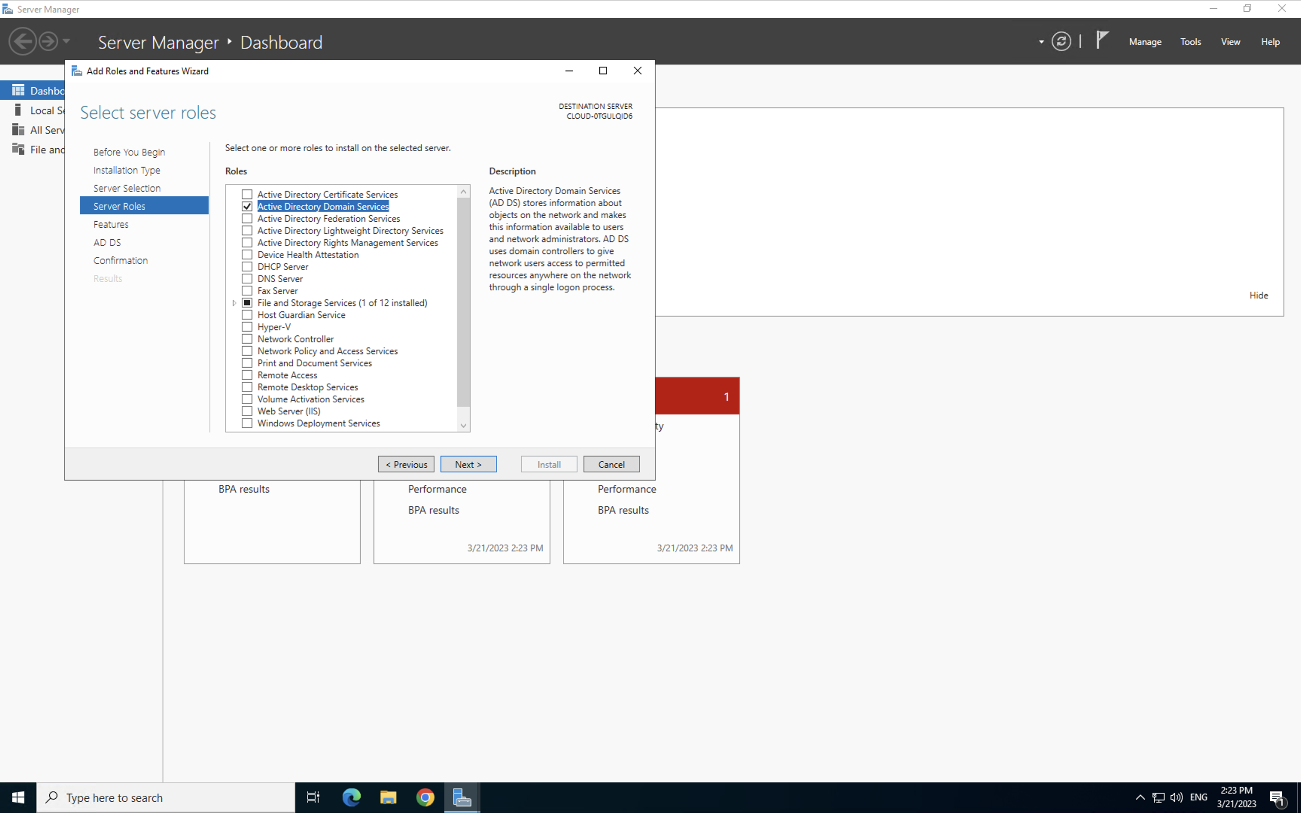Check Network Controller role
Screen dimensions: 1301x813
click(x=247, y=339)
